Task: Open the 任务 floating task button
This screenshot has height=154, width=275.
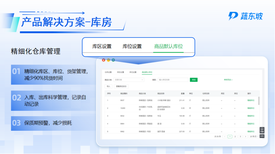Action: click(x=262, y=136)
